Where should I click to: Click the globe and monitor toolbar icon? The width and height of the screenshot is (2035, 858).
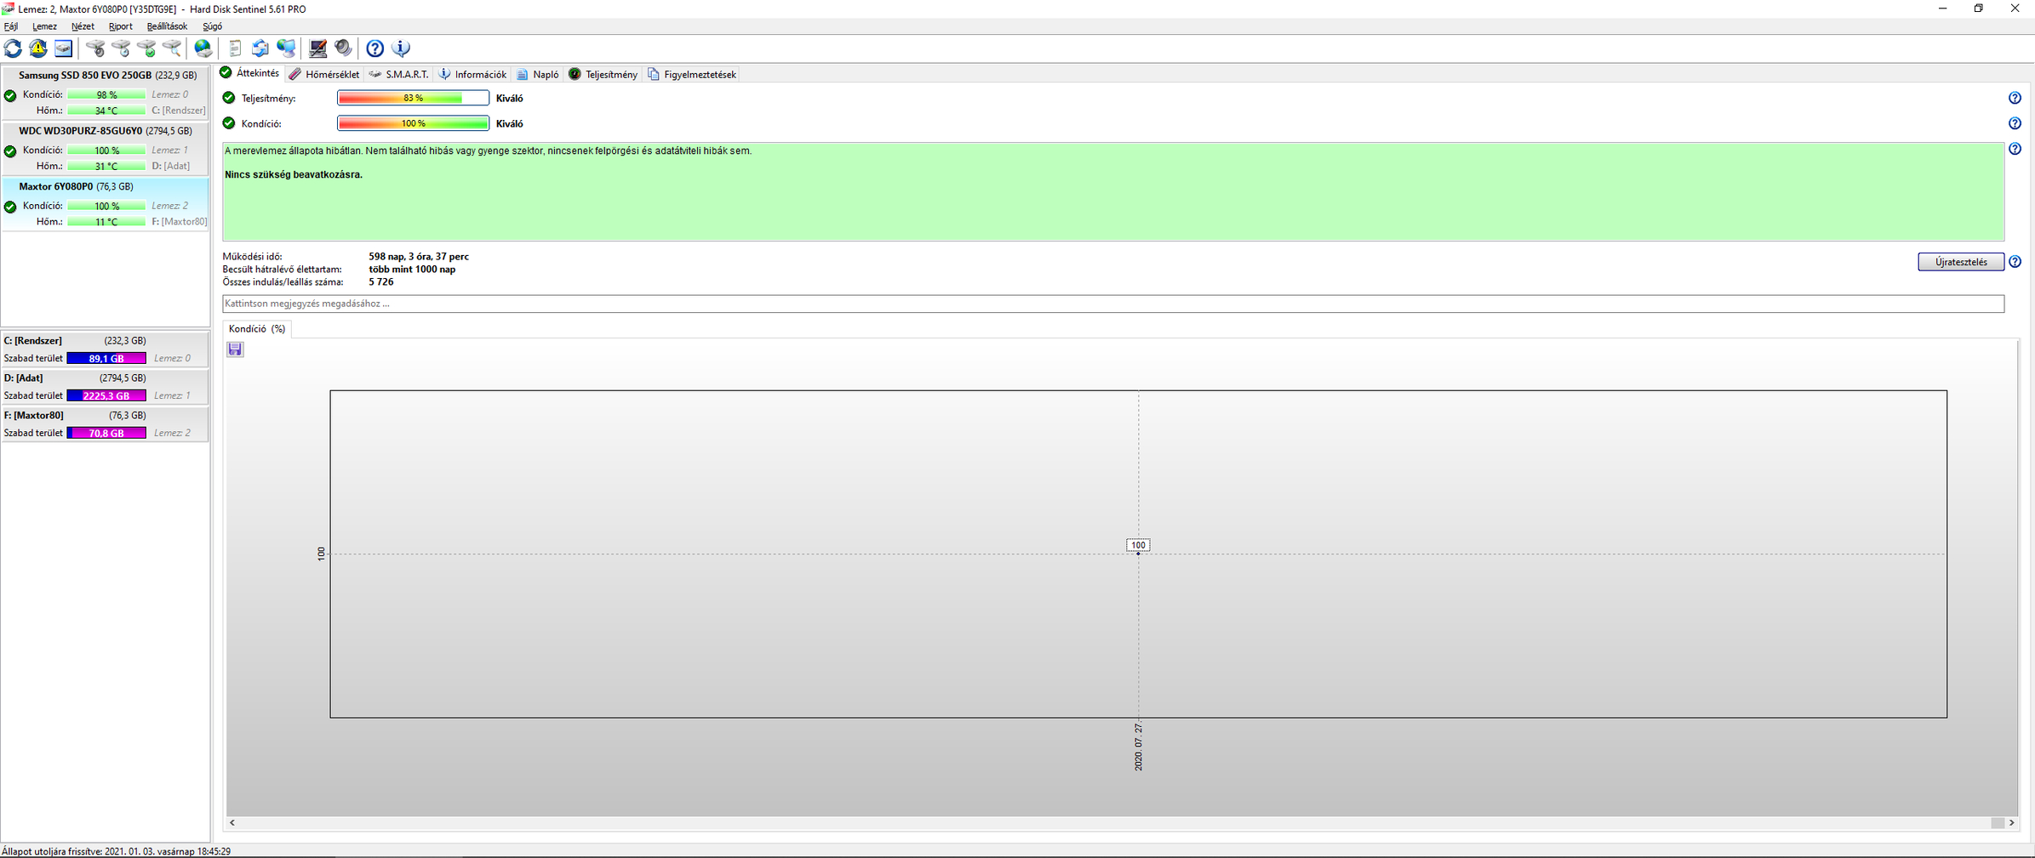click(286, 48)
